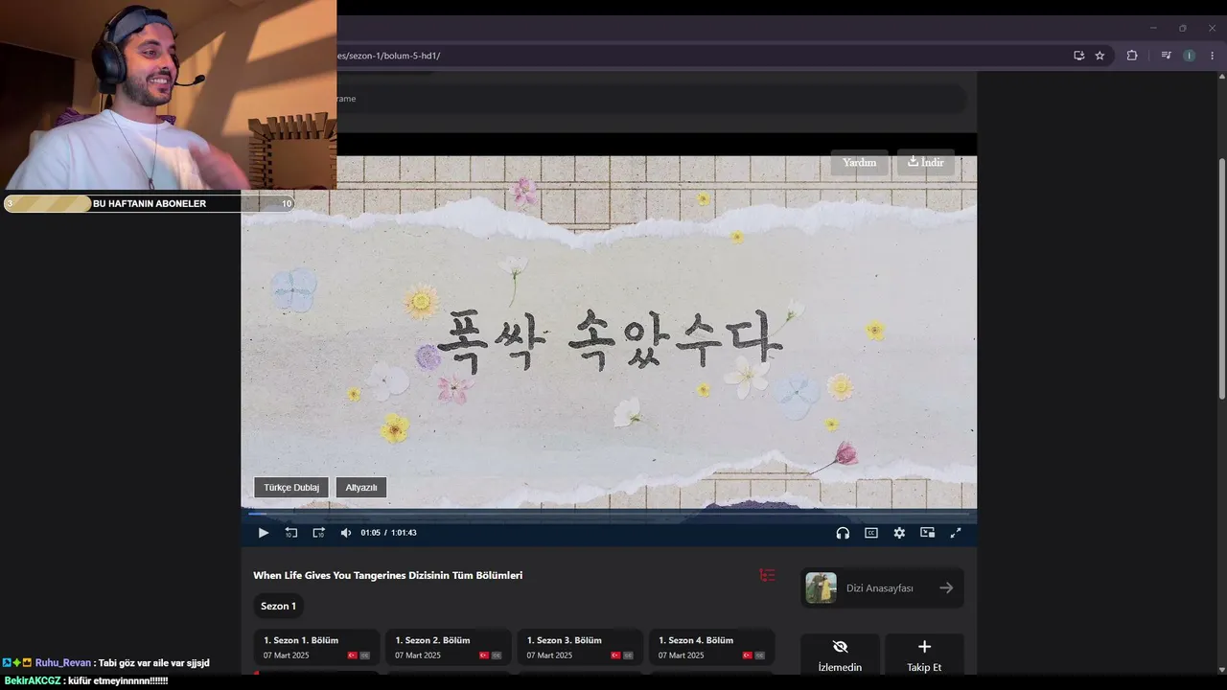This screenshot has width=1227, height=690.
Task: Click the series poster thumbnail
Action: point(821,587)
